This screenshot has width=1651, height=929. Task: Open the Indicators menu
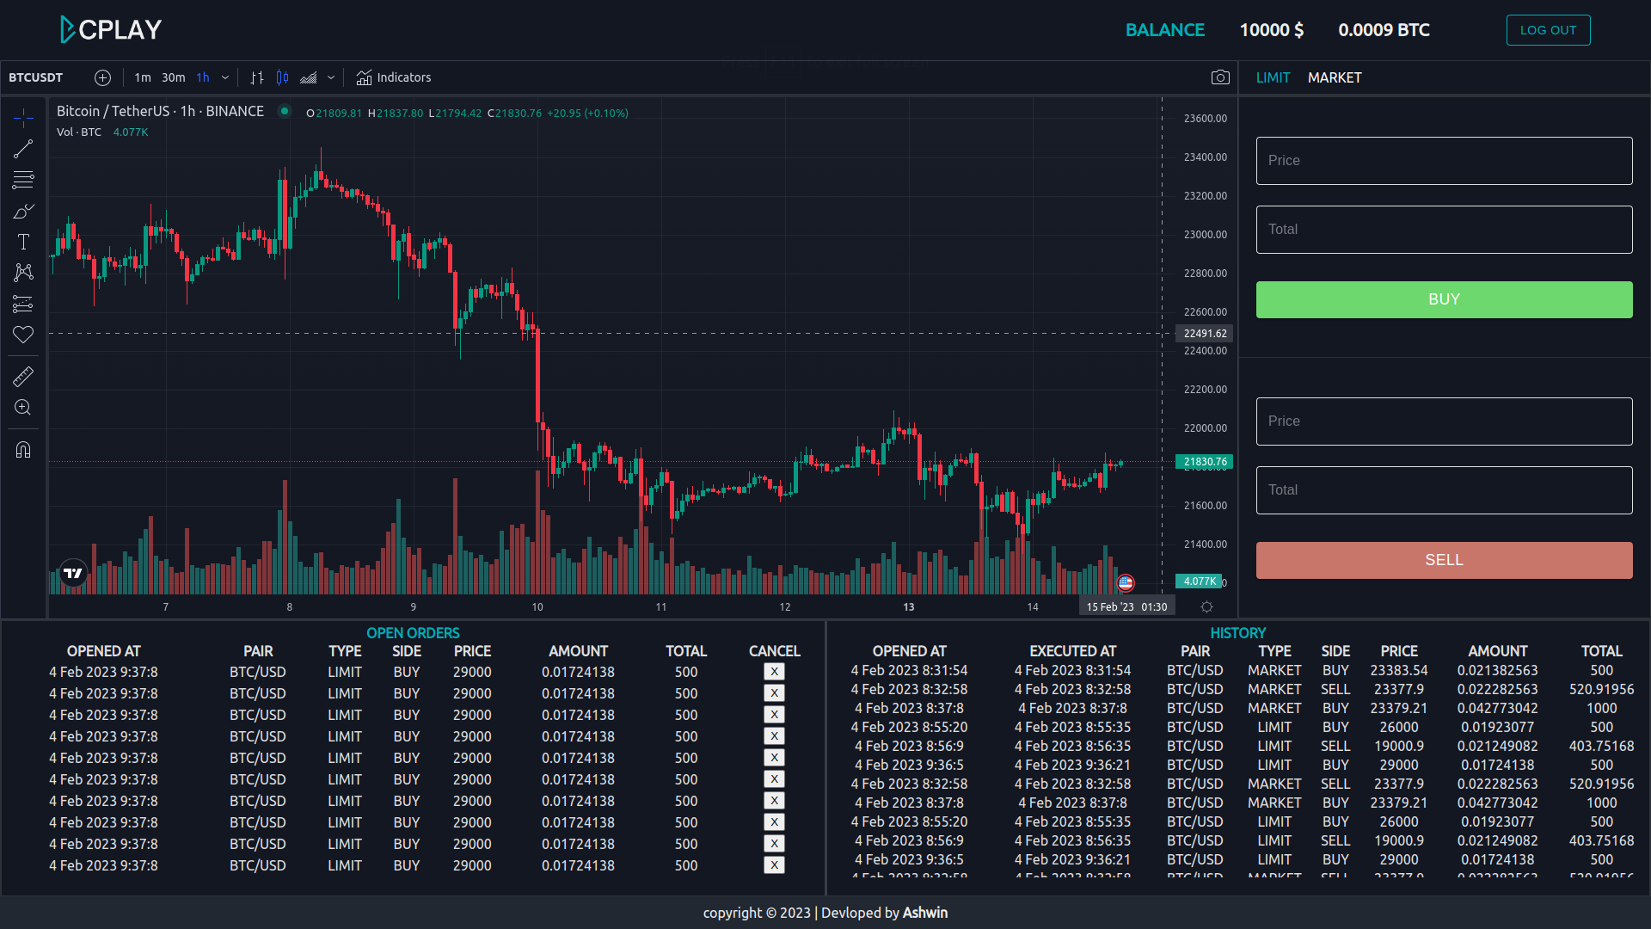click(x=394, y=77)
